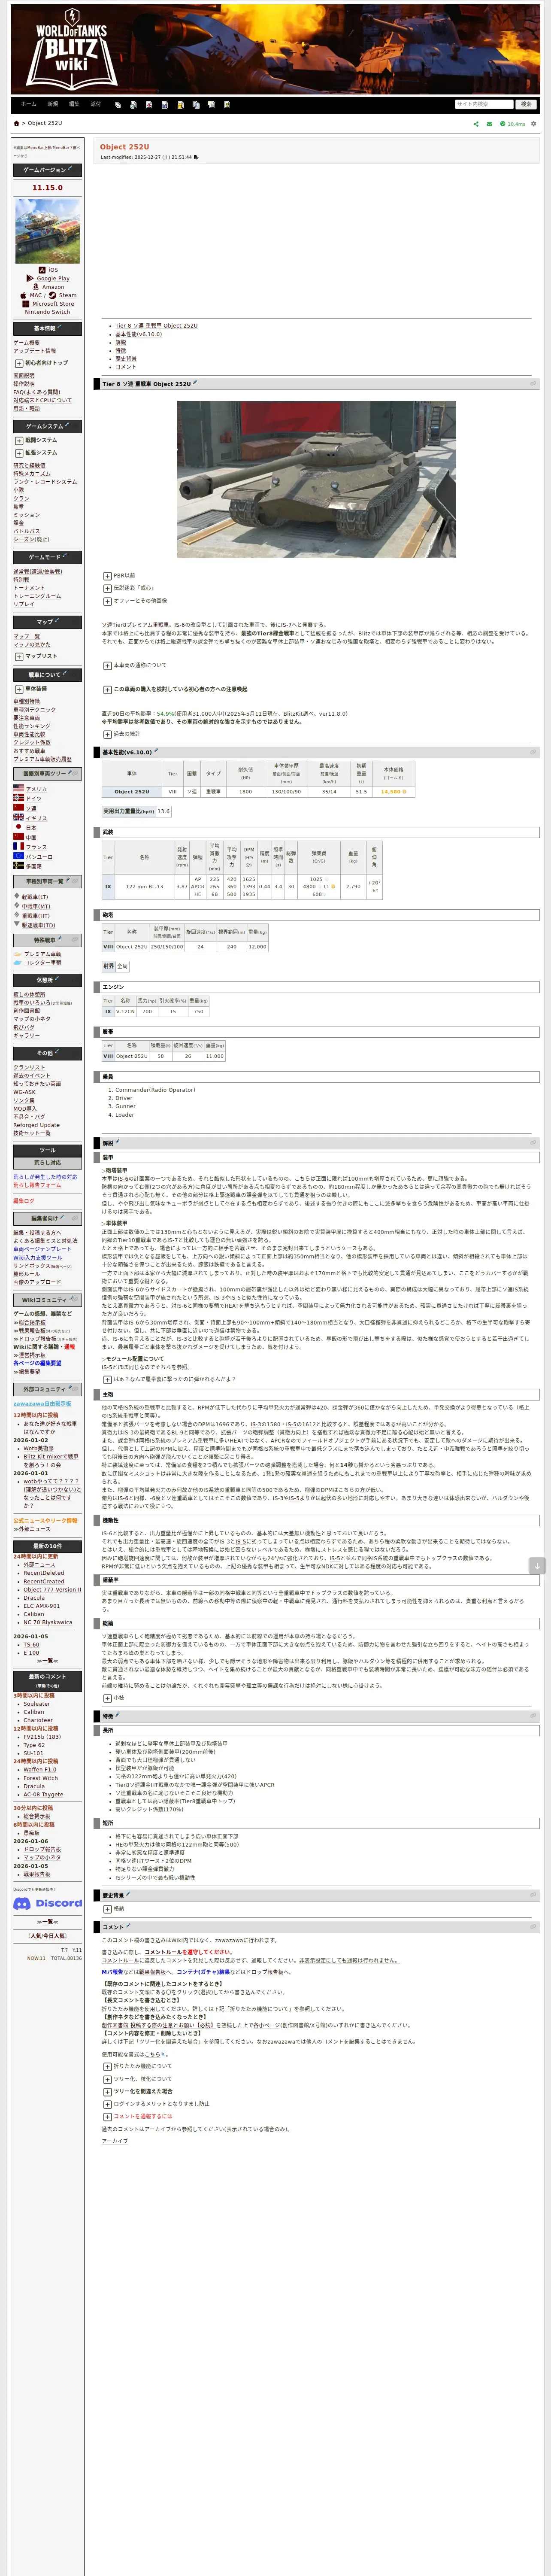Open the Object 252U tank image
551x2576 pixels.
click(x=316, y=479)
